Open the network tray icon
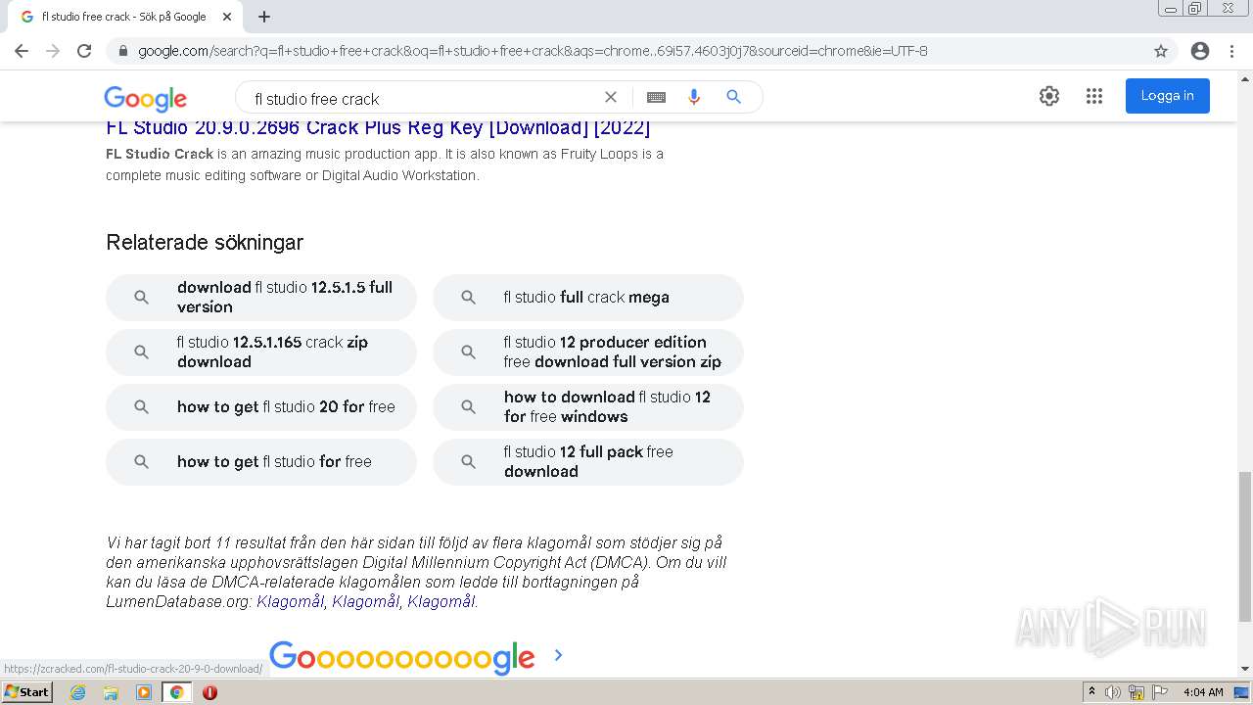This screenshot has width=1253, height=705. [x=1137, y=692]
